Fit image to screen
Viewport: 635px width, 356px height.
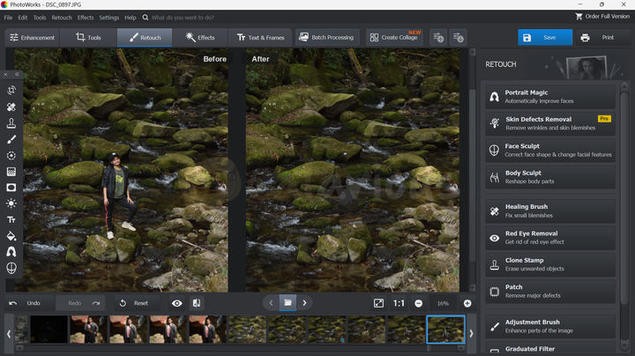[378, 303]
